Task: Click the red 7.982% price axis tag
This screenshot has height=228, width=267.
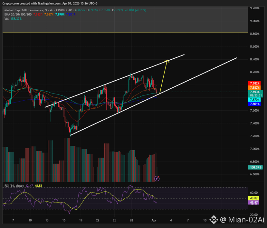Action: [254, 84]
